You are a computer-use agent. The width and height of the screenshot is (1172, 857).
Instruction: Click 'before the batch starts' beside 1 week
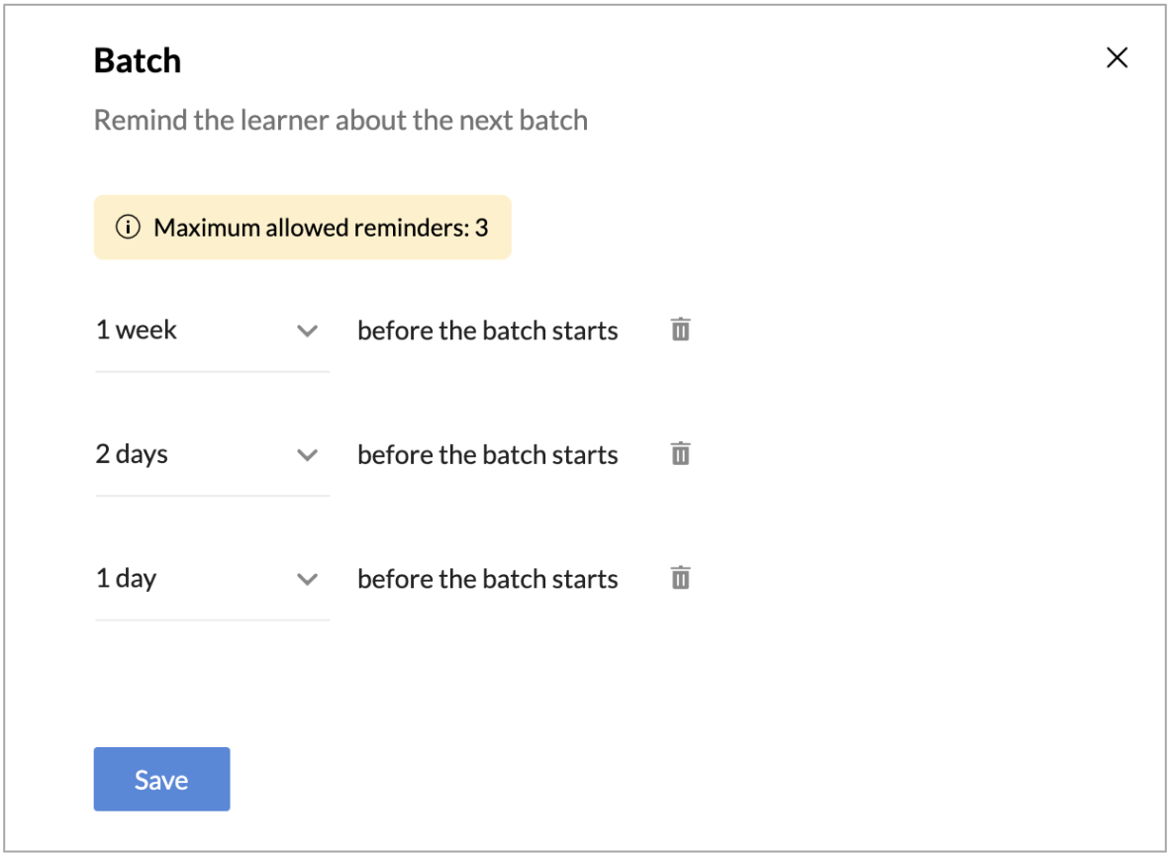pos(487,331)
